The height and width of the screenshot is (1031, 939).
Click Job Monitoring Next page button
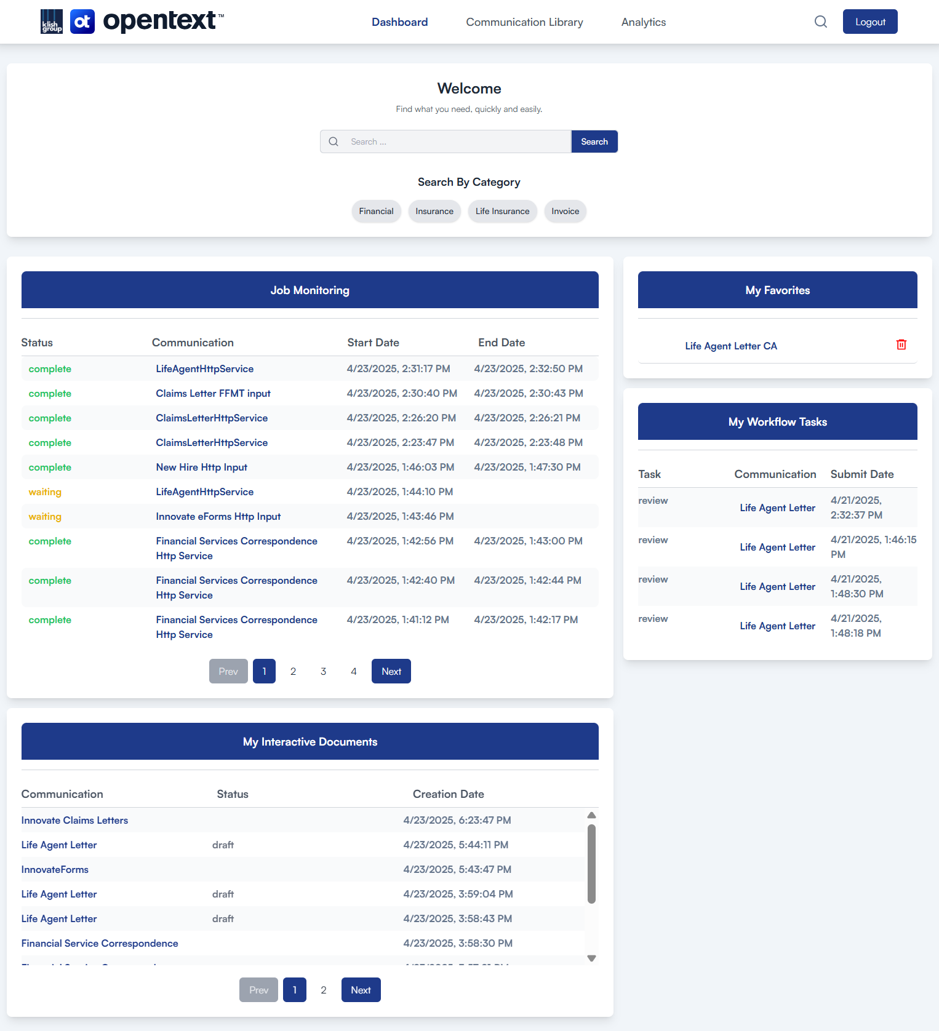[x=391, y=671]
